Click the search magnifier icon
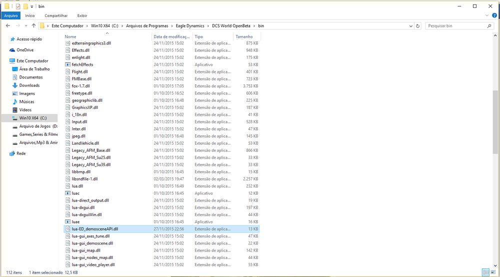The width and height of the screenshot is (500, 277). coord(489,26)
